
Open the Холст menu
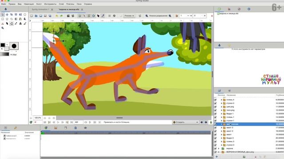click(x=39, y=4)
